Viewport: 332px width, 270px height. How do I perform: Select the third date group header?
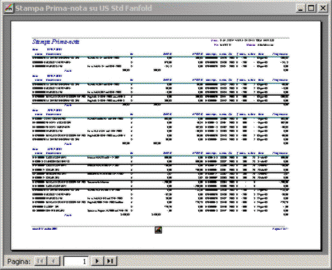coord(47,110)
